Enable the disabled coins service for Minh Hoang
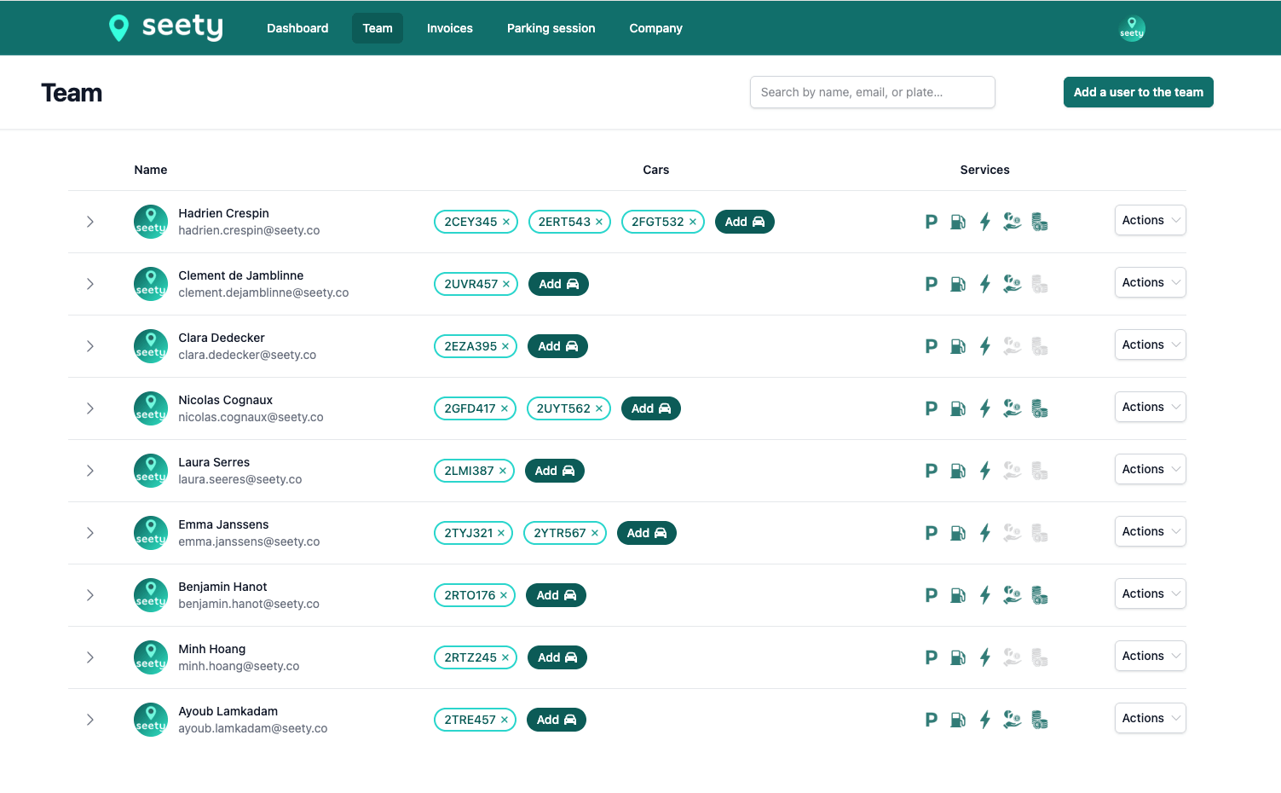 pyautogui.click(x=1039, y=657)
